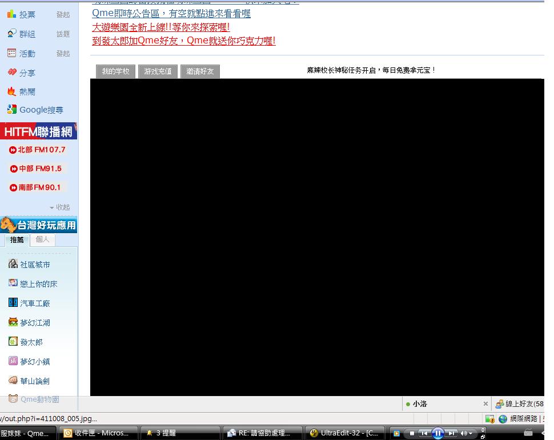Skip to previous track in taskbar player
Viewport: 554px width, 440px height.
click(425, 433)
